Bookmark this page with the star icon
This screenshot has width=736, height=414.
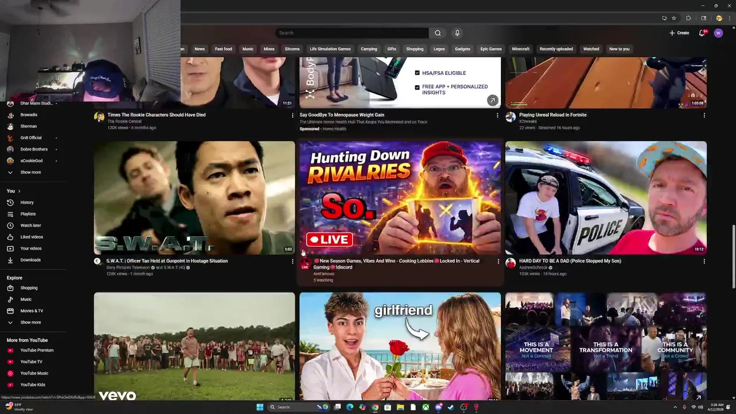coord(674,18)
